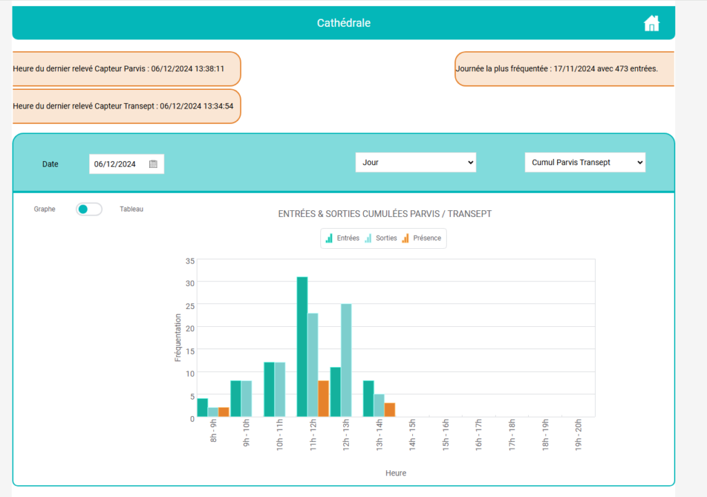The image size is (707, 497).
Task: Click the 12h-13h Sorties bar
Action: tap(346, 359)
